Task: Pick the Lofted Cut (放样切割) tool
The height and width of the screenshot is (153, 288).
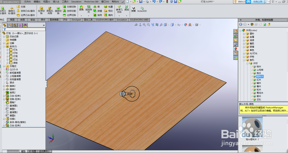Action: click(69, 11)
